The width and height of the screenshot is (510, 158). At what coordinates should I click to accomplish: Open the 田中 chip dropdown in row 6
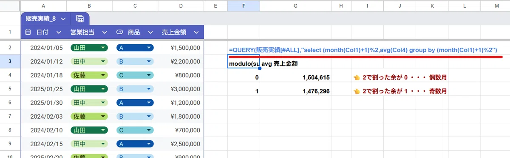102,102
